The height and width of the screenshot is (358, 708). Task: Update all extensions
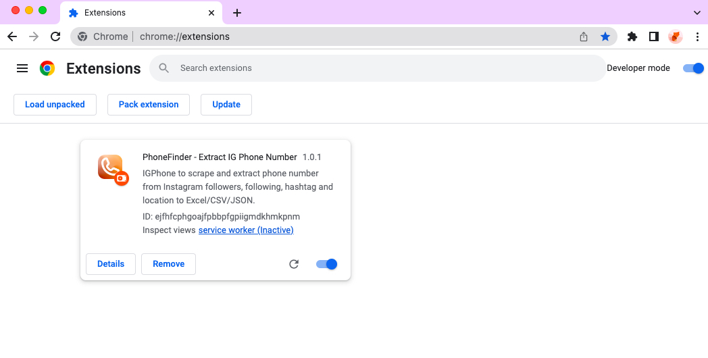pyautogui.click(x=226, y=105)
